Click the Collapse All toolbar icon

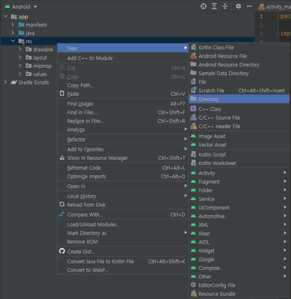(225, 6)
